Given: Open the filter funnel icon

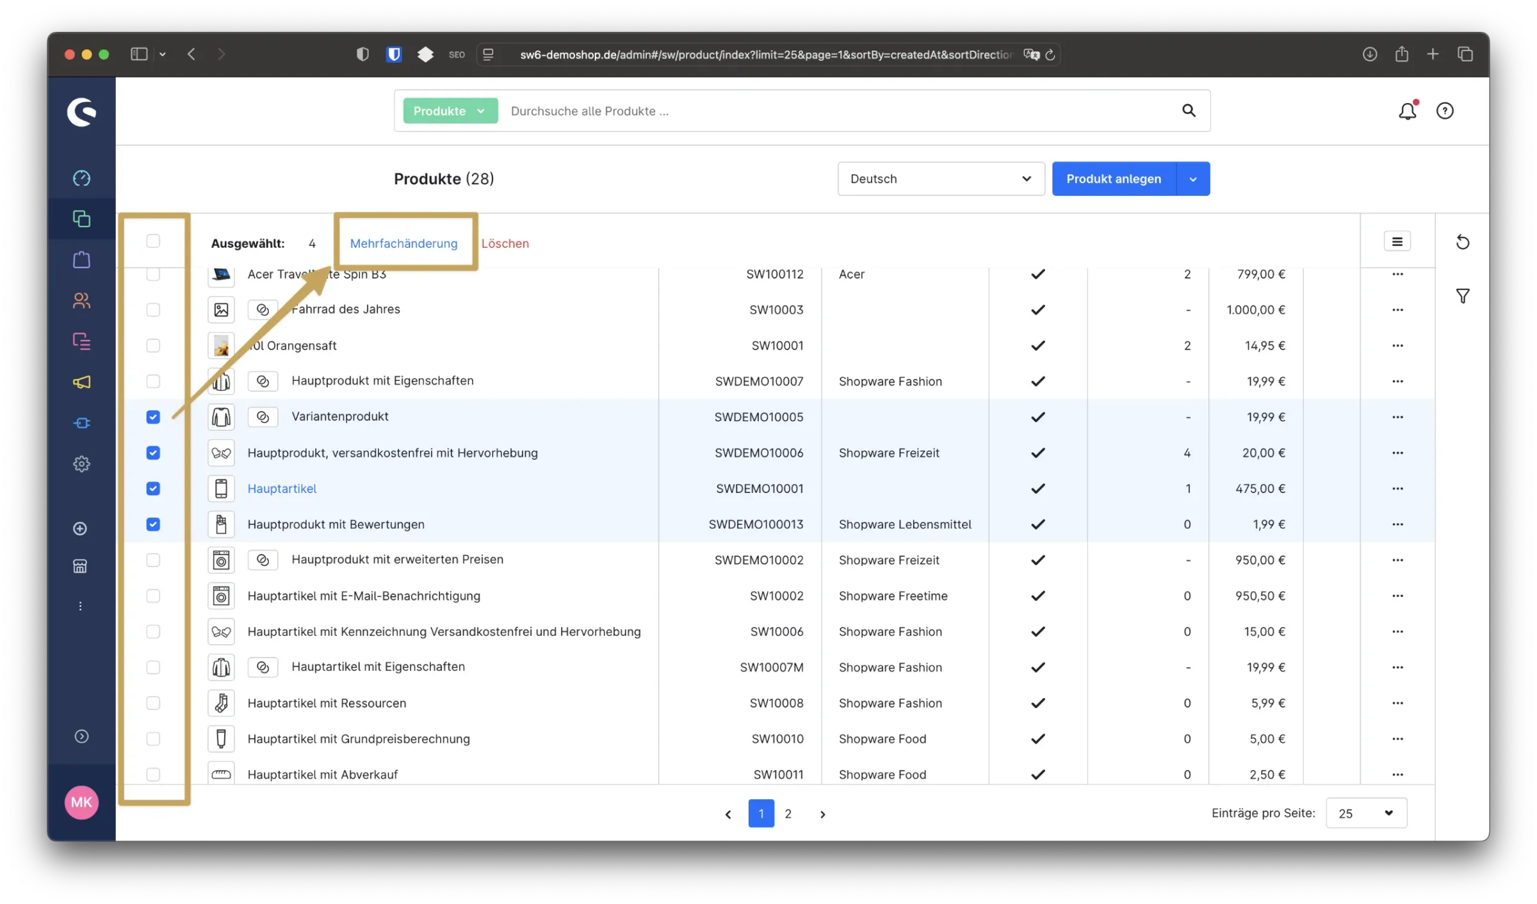Looking at the screenshot, I should pyautogui.click(x=1463, y=296).
